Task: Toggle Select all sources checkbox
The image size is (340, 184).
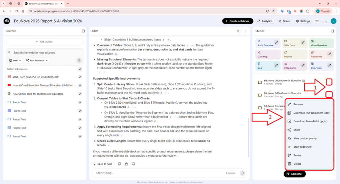Action: coord(80,69)
